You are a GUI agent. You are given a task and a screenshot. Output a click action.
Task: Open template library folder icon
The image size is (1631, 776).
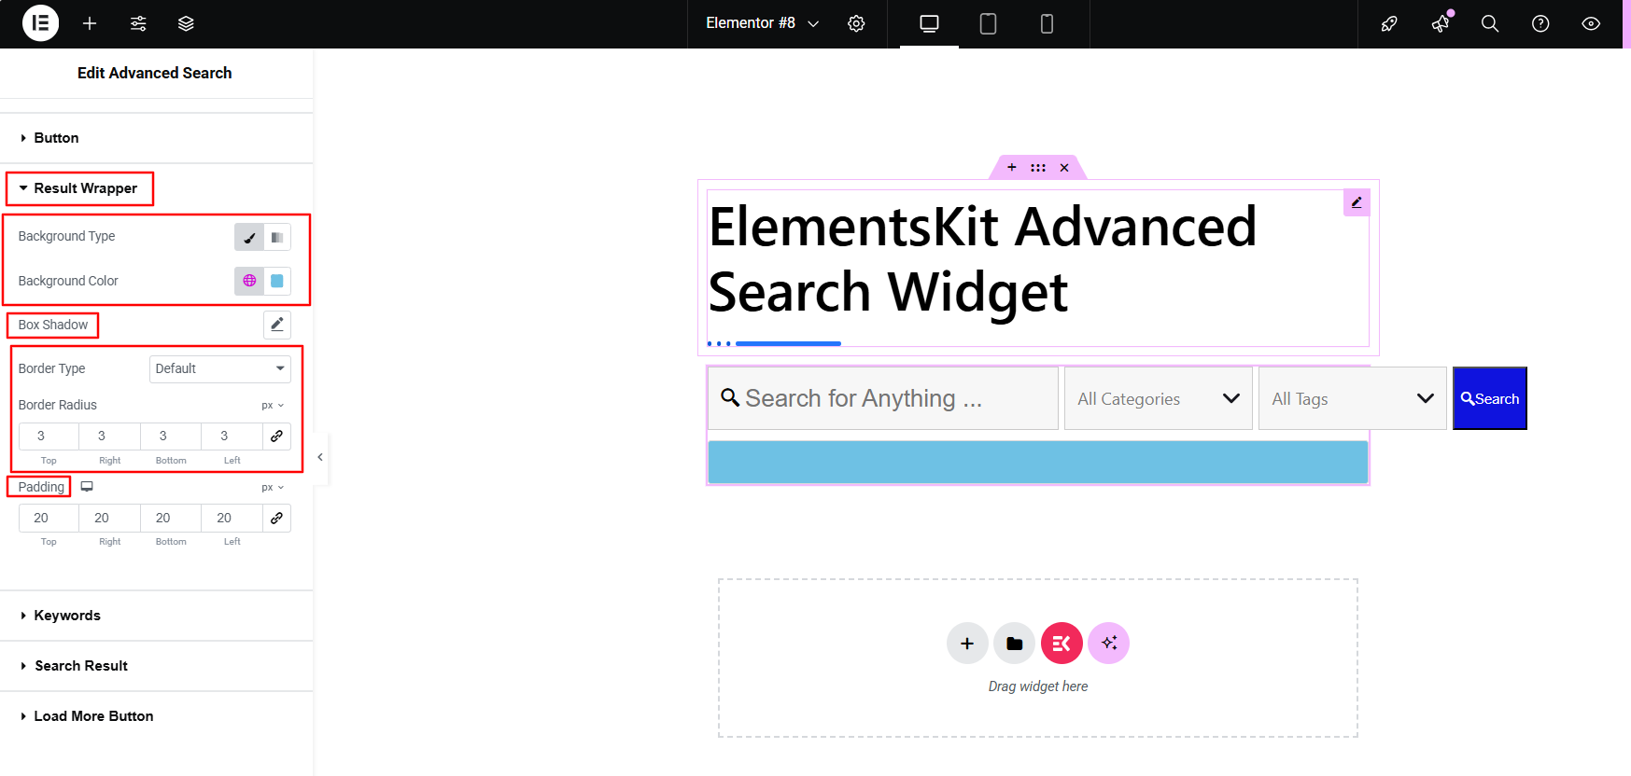(x=1014, y=644)
